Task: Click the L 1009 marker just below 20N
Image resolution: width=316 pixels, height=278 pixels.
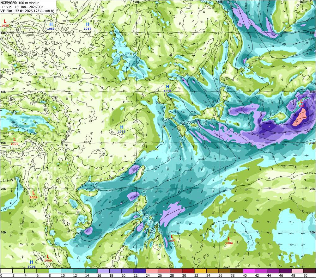Action: pos(33,195)
